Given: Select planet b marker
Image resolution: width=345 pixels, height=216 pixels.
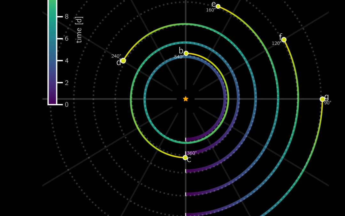Looking at the screenshot, I should click(186, 53).
